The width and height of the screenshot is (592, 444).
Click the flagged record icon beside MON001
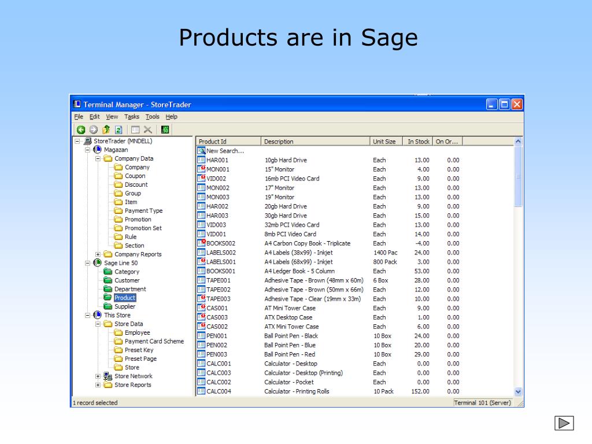point(201,169)
